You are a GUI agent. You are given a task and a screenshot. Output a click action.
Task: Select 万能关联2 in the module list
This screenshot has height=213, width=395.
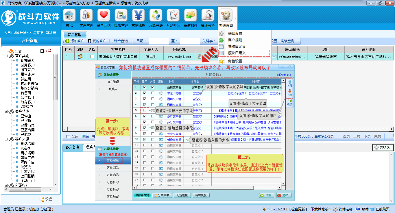click(x=113, y=168)
